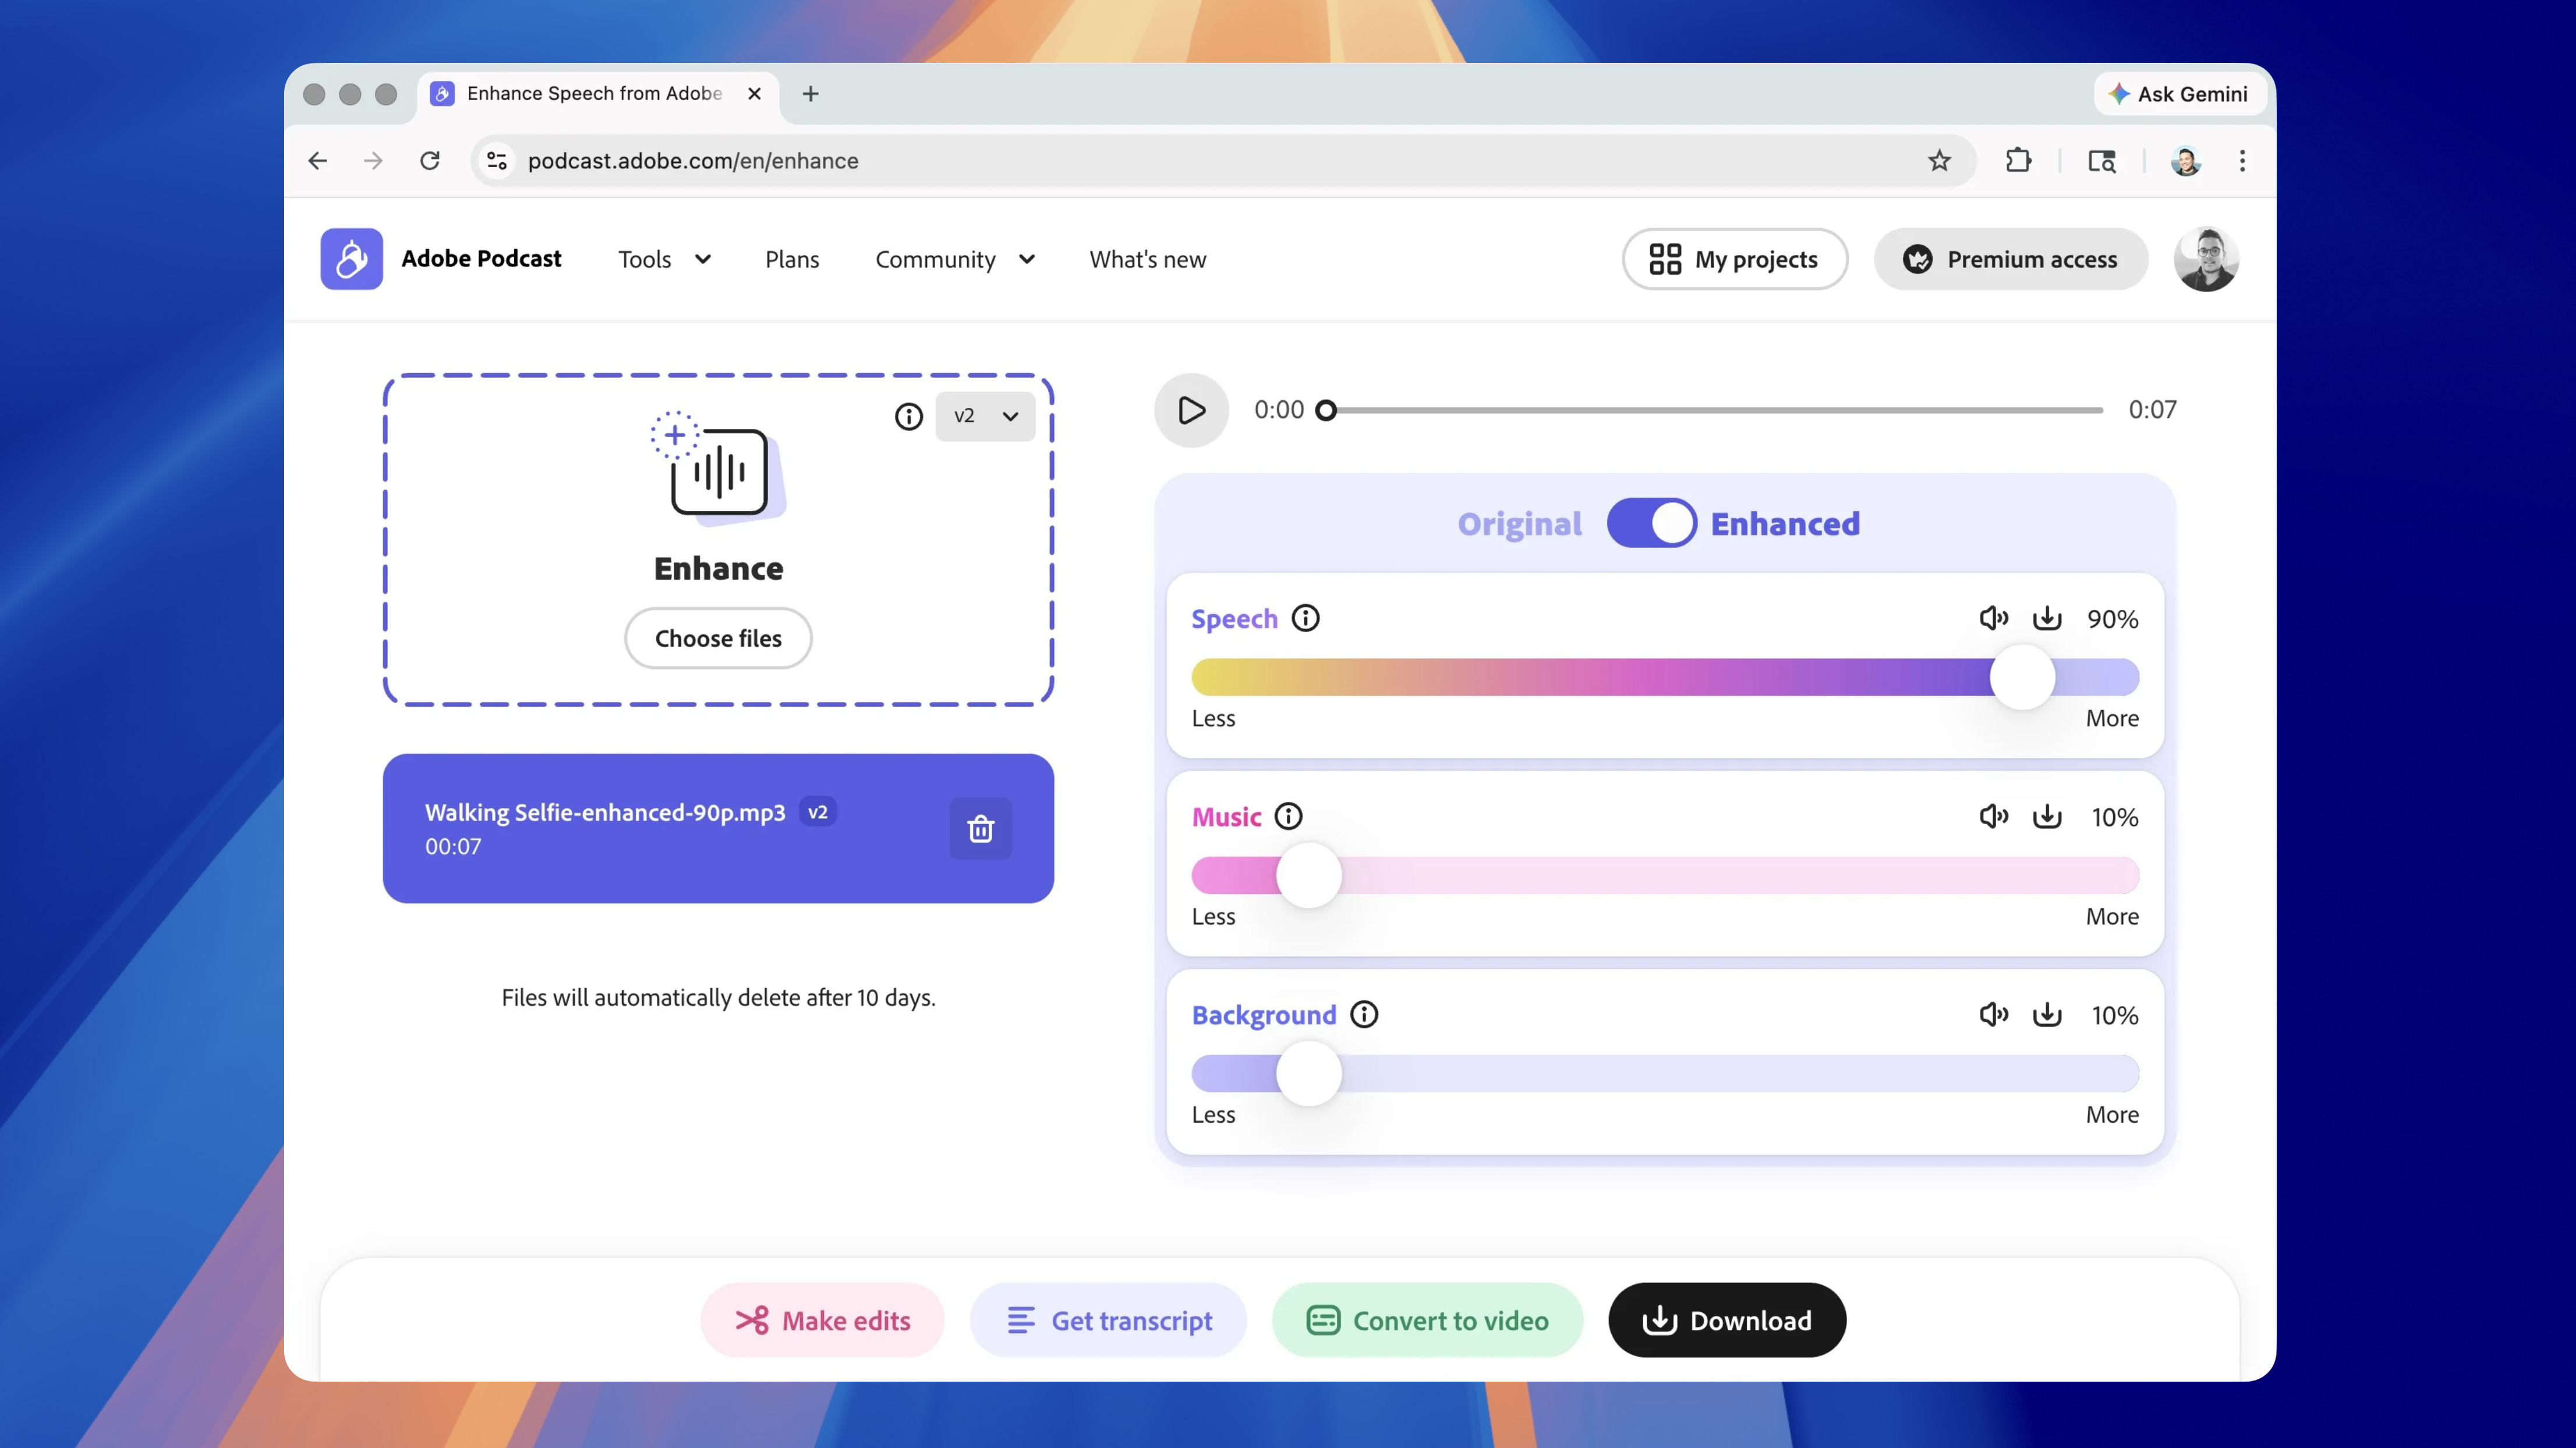Select Walking Selfie-enhanced-90p.mp3 file card
The height and width of the screenshot is (1448, 2576).
[x=718, y=828]
